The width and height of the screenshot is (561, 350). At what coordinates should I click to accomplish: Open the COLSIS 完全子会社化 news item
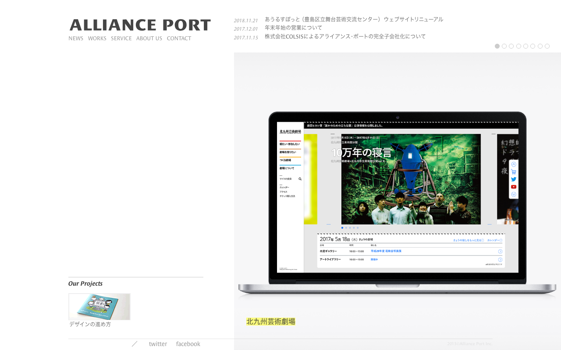(x=345, y=36)
